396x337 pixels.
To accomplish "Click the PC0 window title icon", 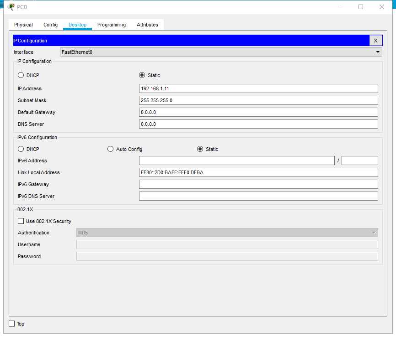I will click(11, 7).
